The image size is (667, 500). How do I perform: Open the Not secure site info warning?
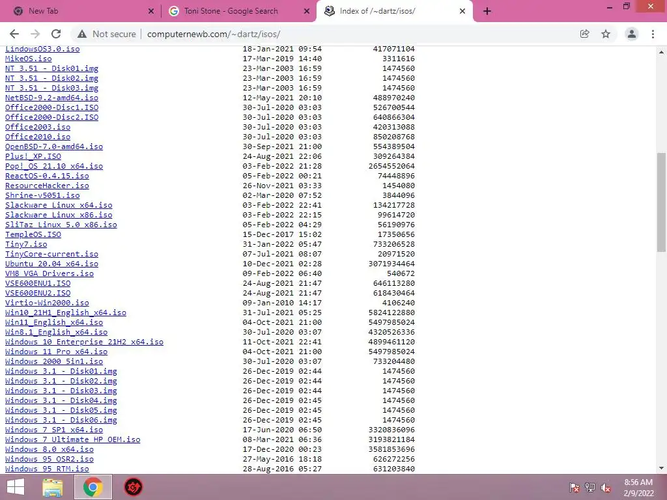[107, 34]
